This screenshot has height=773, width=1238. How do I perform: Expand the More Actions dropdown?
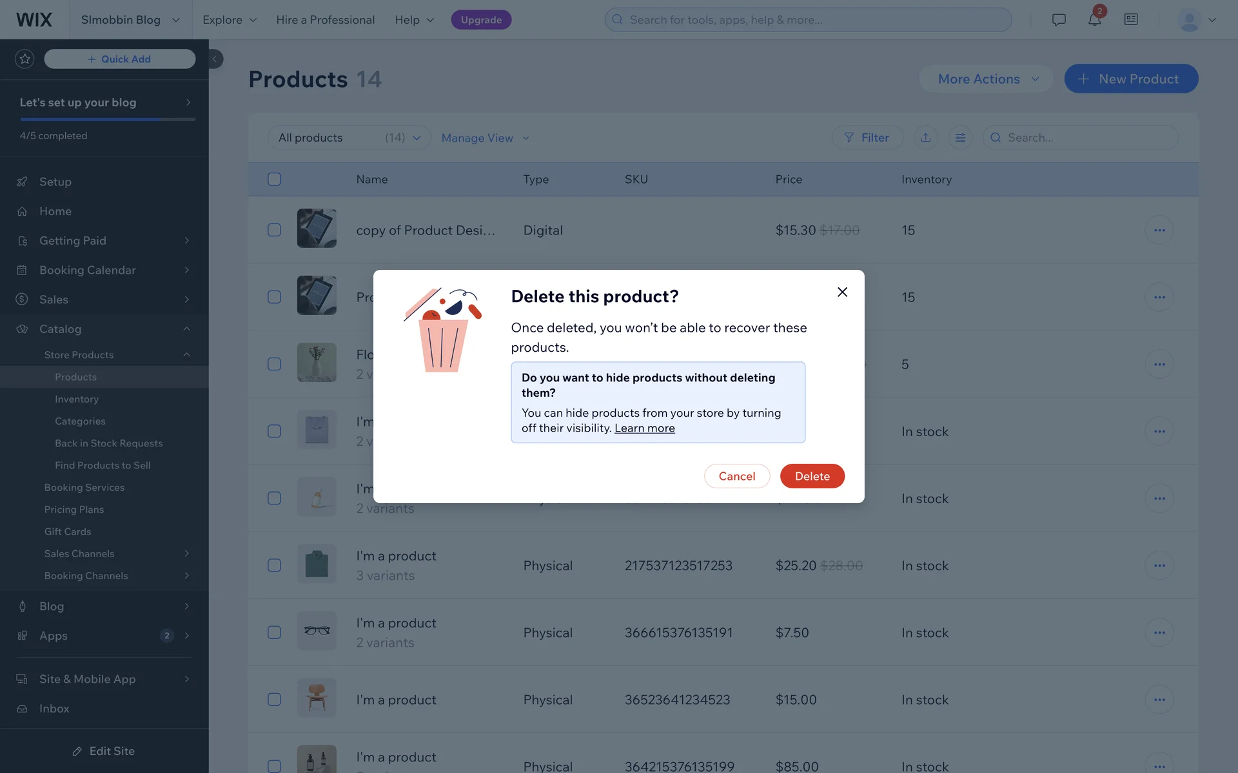tap(987, 79)
